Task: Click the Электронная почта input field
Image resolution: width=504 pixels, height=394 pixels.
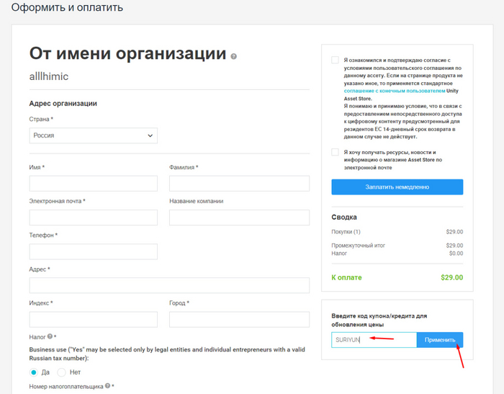Action: (93, 218)
